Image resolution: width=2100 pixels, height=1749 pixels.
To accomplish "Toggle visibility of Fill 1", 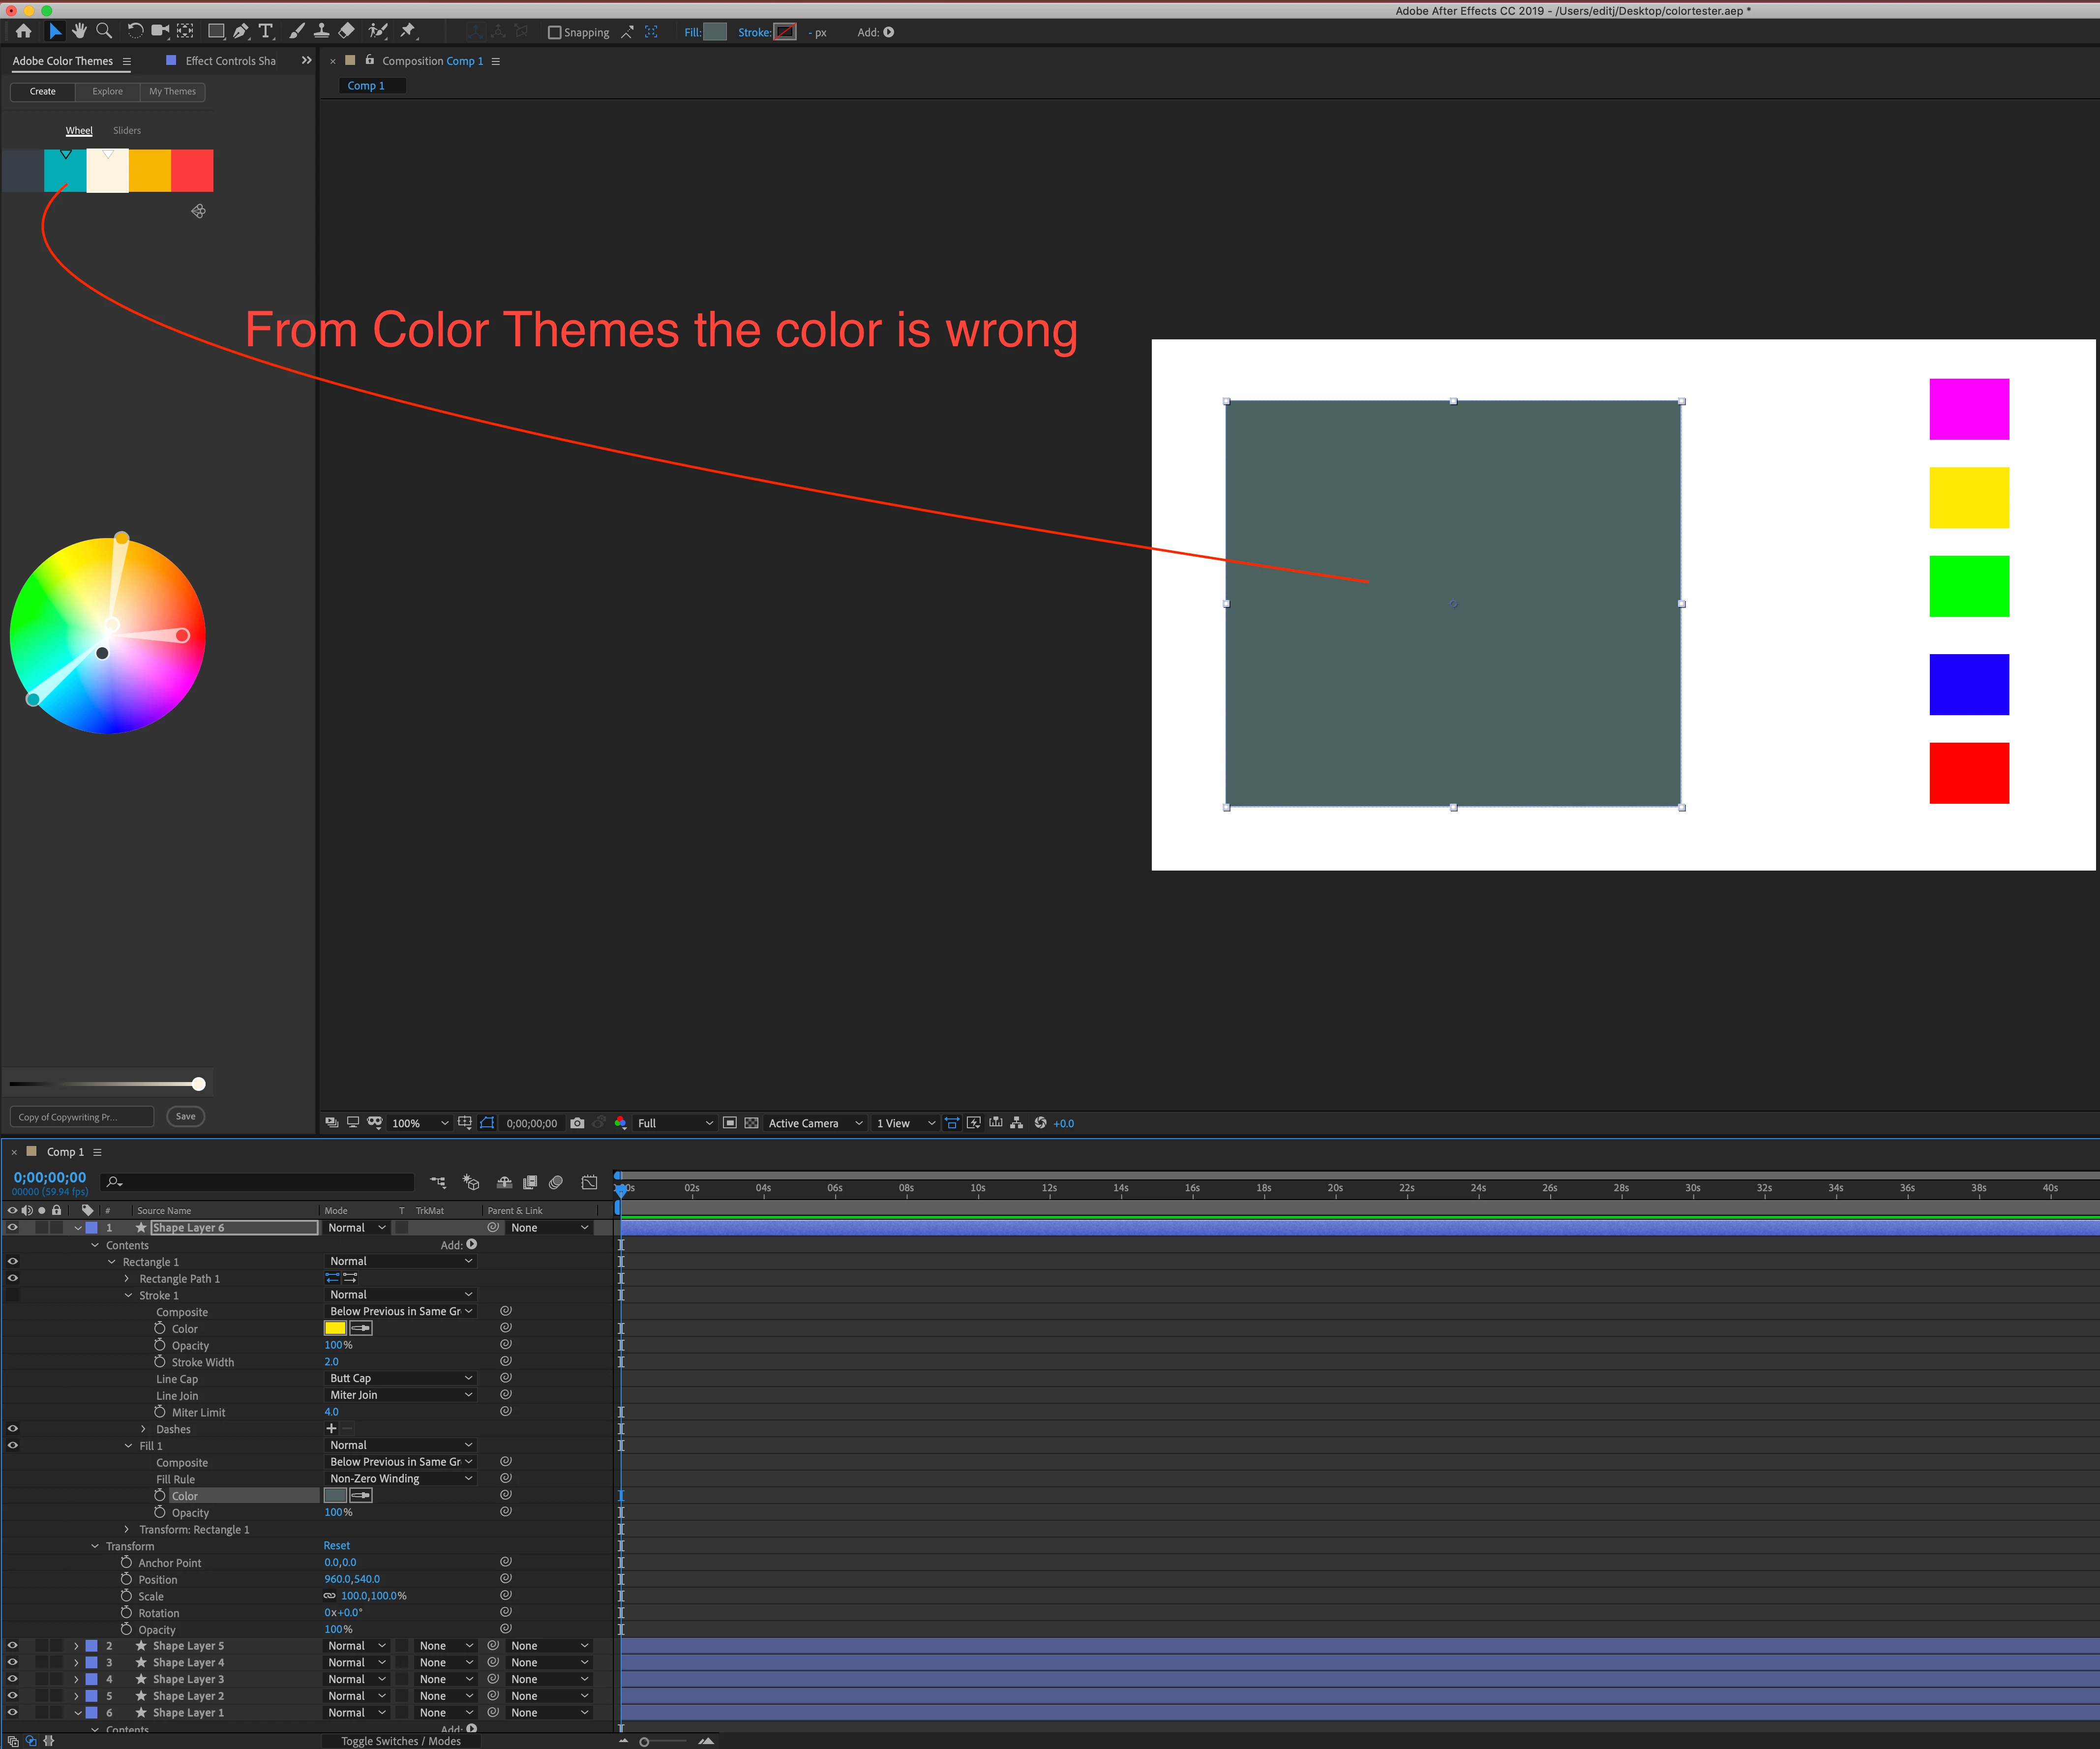I will click(13, 1445).
